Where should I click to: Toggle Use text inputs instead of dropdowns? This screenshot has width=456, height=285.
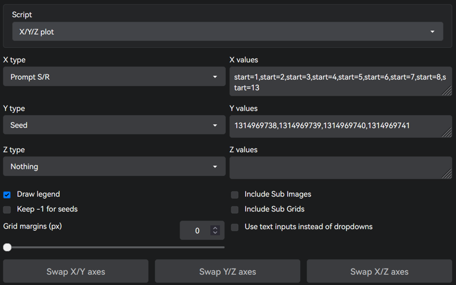[x=235, y=227]
